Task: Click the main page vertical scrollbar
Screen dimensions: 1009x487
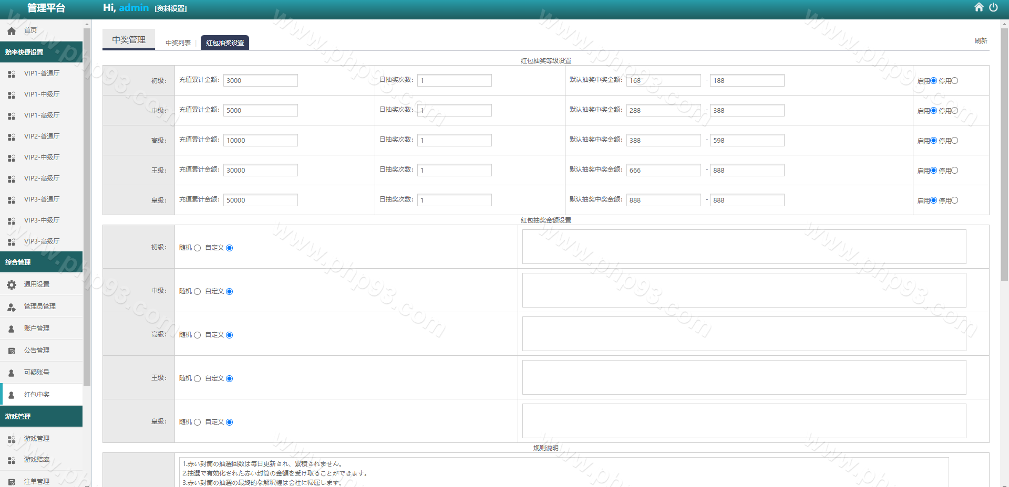Action: (1004, 157)
